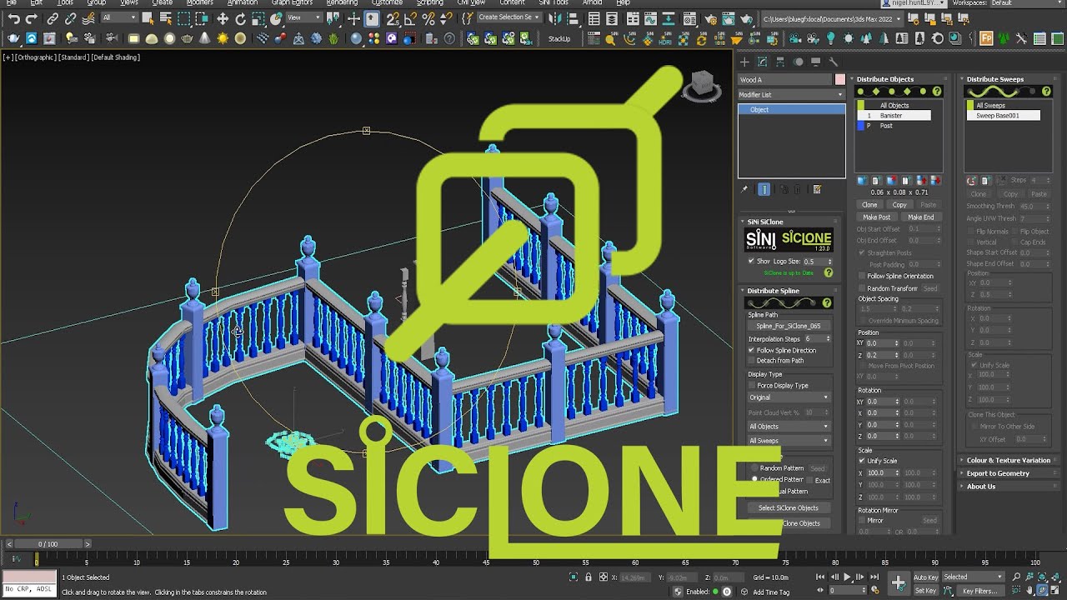This screenshot has width=1067, height=600.
Task: Click the Make Post button
Action: pyautogui.click(x=876, y=217)
